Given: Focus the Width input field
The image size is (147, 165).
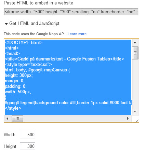Looking at the screenshot, I should [x=27, y=135].
